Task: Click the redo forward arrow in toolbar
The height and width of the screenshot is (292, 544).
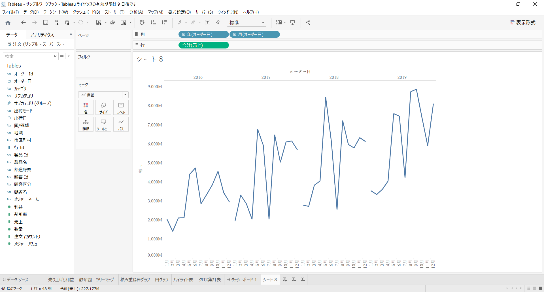Action: coord(35,23)
